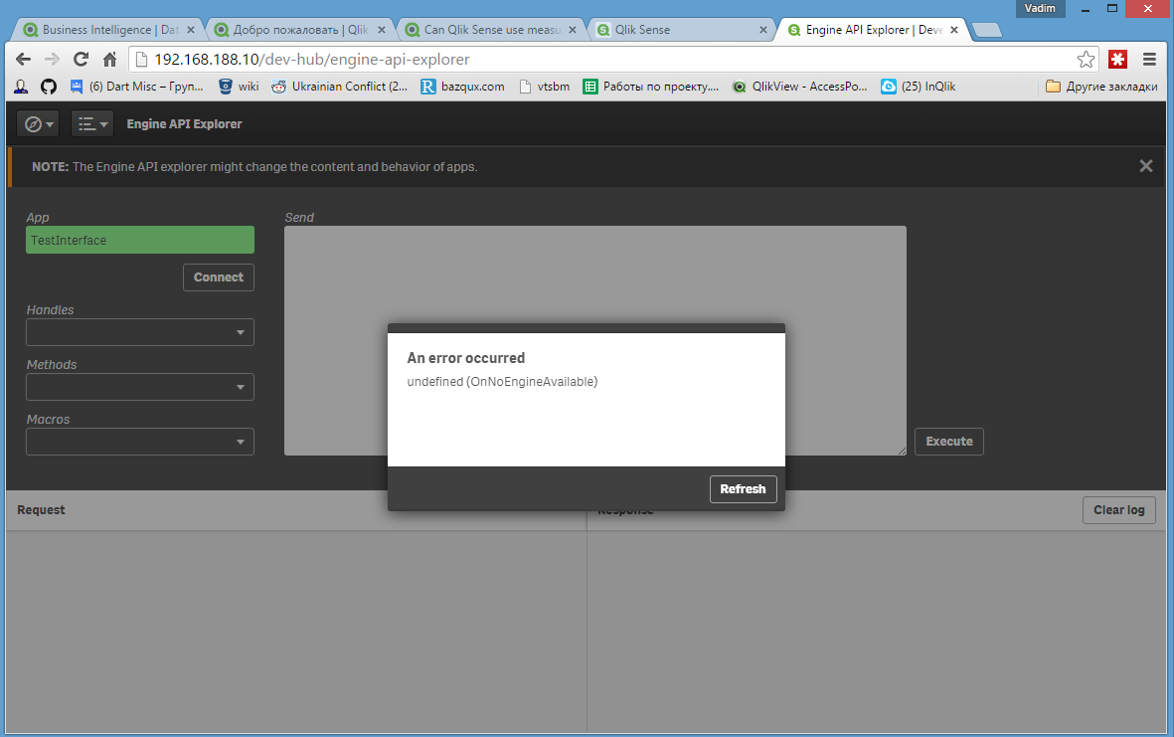This screenshot has width=1174, height=737.
Task: Expand the Methods dropdown
Action: [x=139, y=387]
